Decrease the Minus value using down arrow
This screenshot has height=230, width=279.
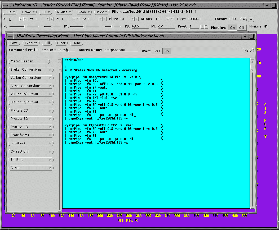[172, 19]
